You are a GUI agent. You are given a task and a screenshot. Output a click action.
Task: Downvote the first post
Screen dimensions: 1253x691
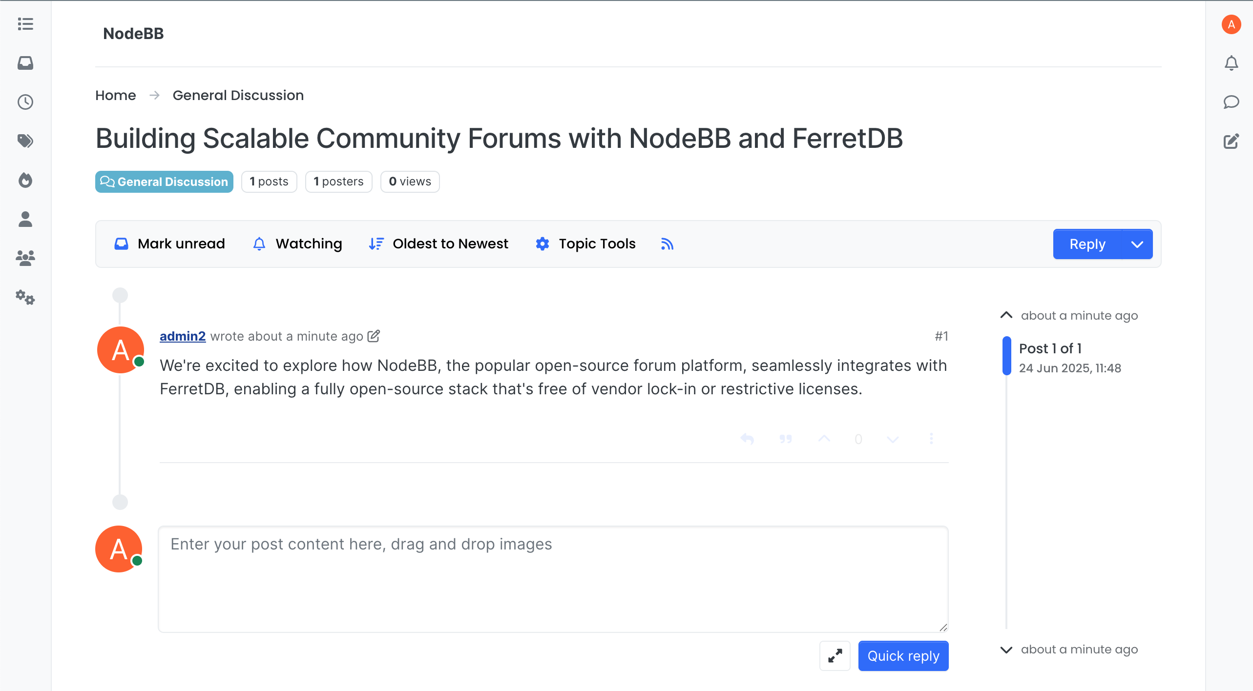[893, 439]
